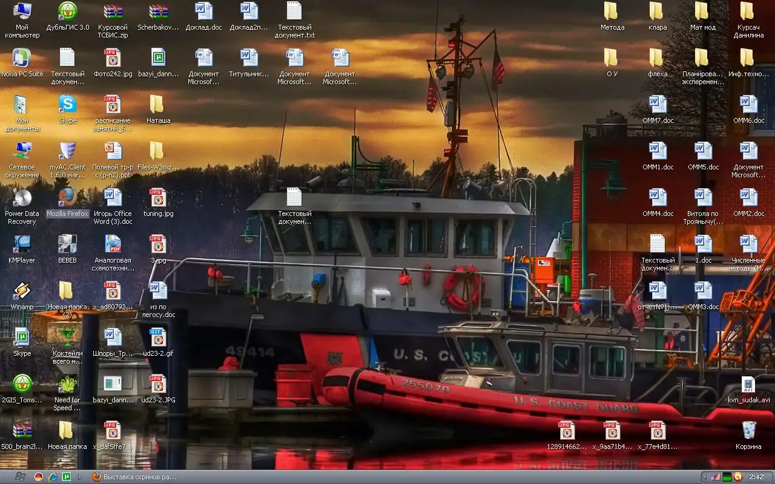Click the ДубльГИС 3.0 desktop icon
This screenshot has height=484, width=775.
[x=67, y=12]
